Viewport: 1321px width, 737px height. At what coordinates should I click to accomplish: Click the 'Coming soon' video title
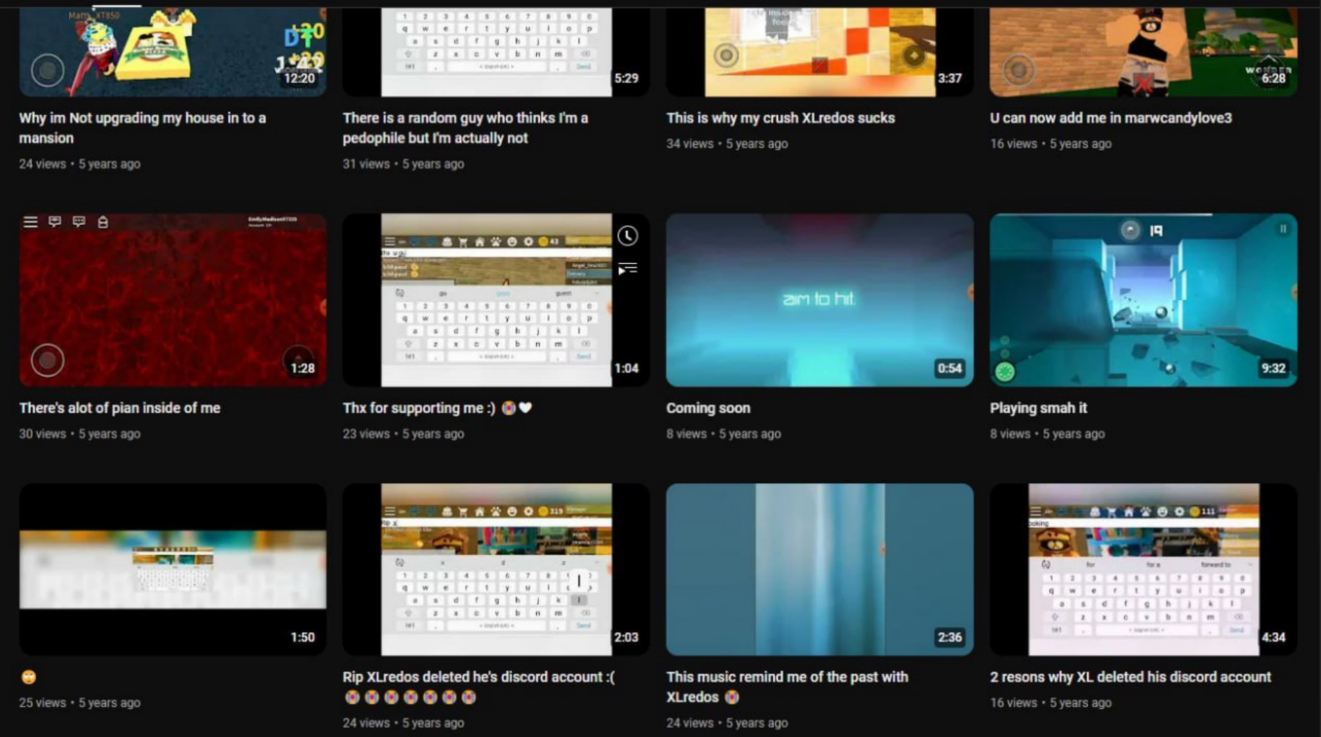pos(708,408)
